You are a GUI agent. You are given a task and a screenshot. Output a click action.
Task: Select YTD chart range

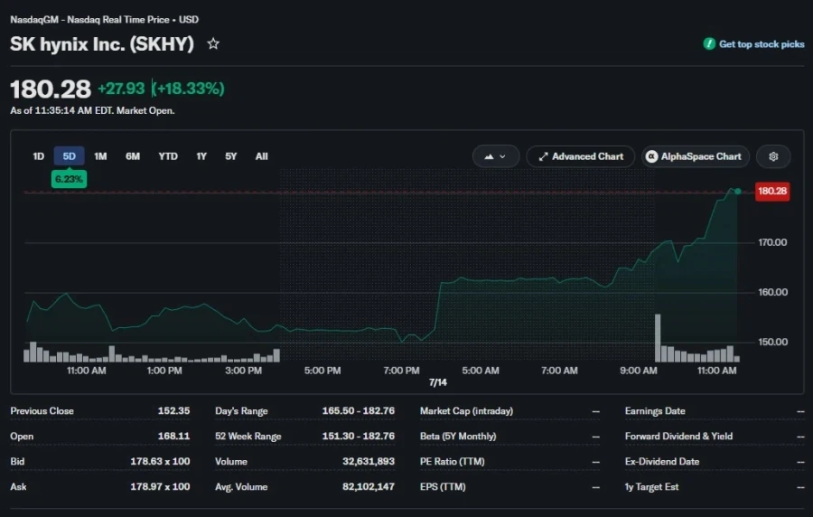(168, 156)
